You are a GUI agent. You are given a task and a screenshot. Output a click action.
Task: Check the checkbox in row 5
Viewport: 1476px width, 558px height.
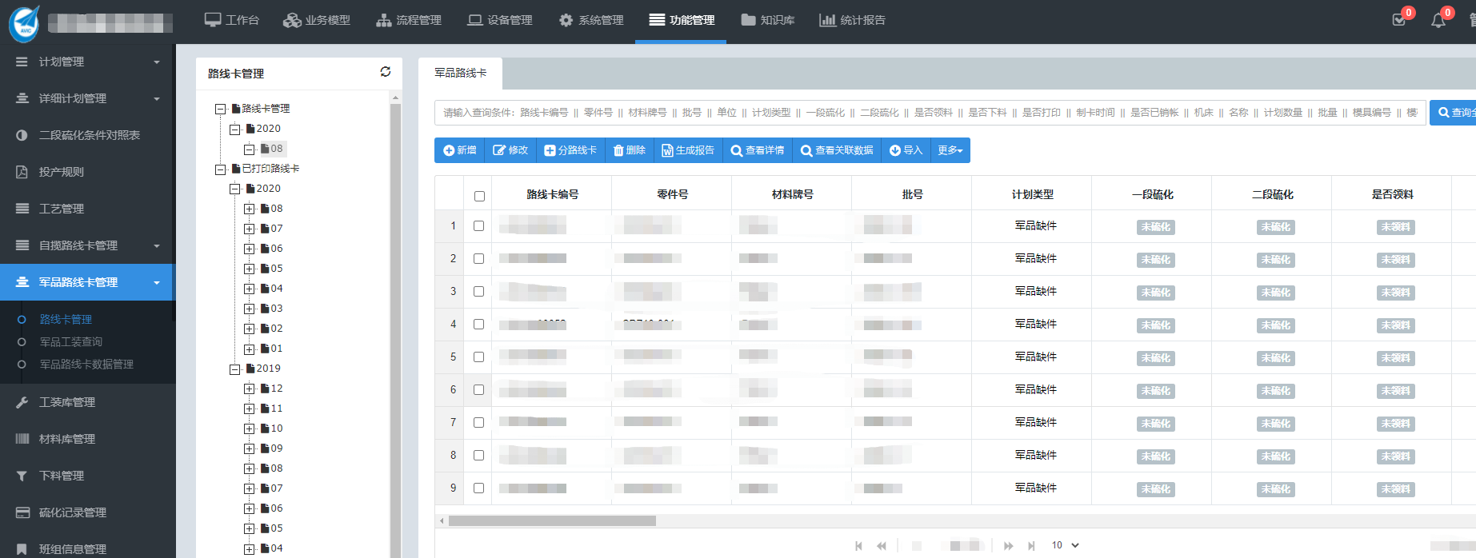click(x=479, y=357)
